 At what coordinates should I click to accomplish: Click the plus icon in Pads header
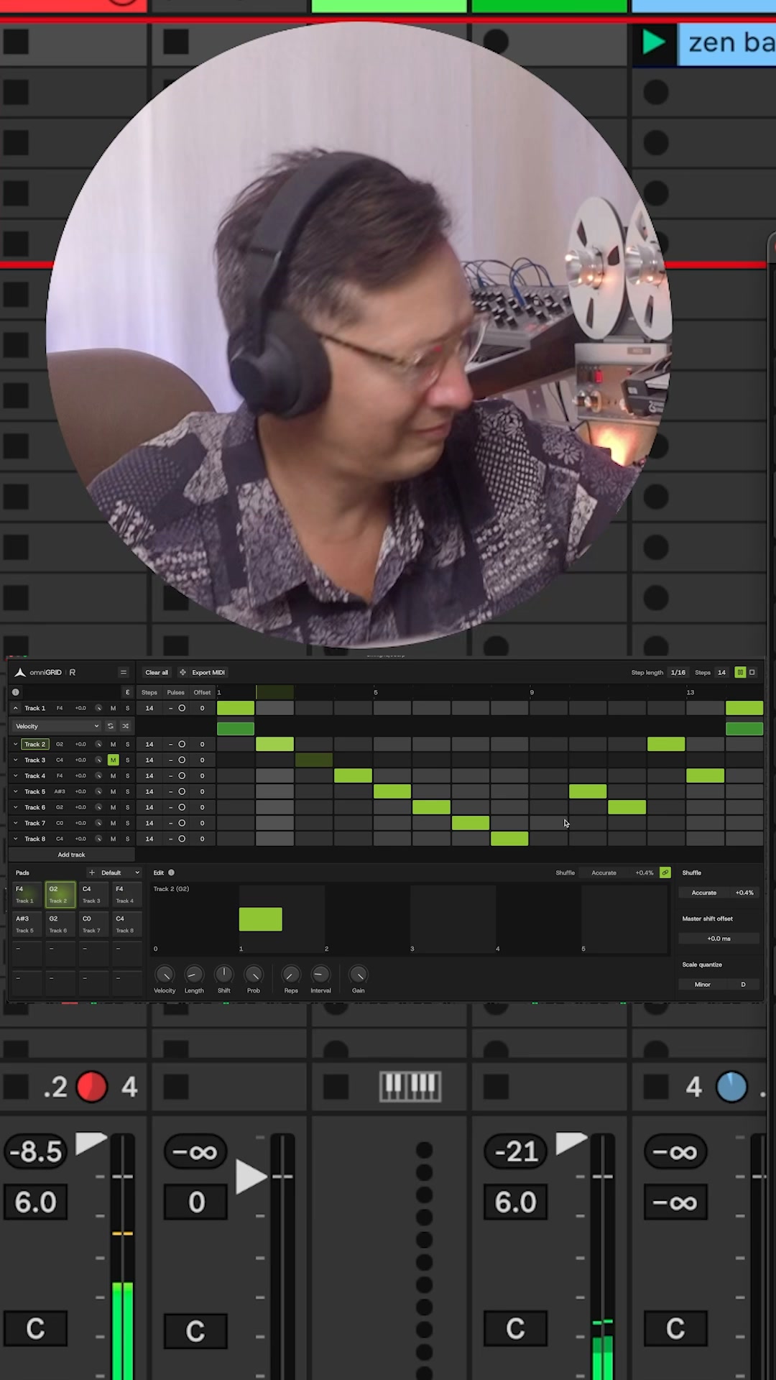pos(92,873)
